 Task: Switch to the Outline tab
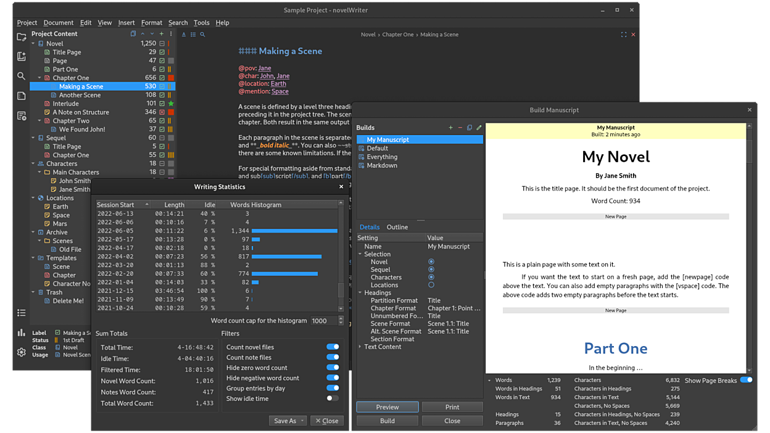[397, 227]
